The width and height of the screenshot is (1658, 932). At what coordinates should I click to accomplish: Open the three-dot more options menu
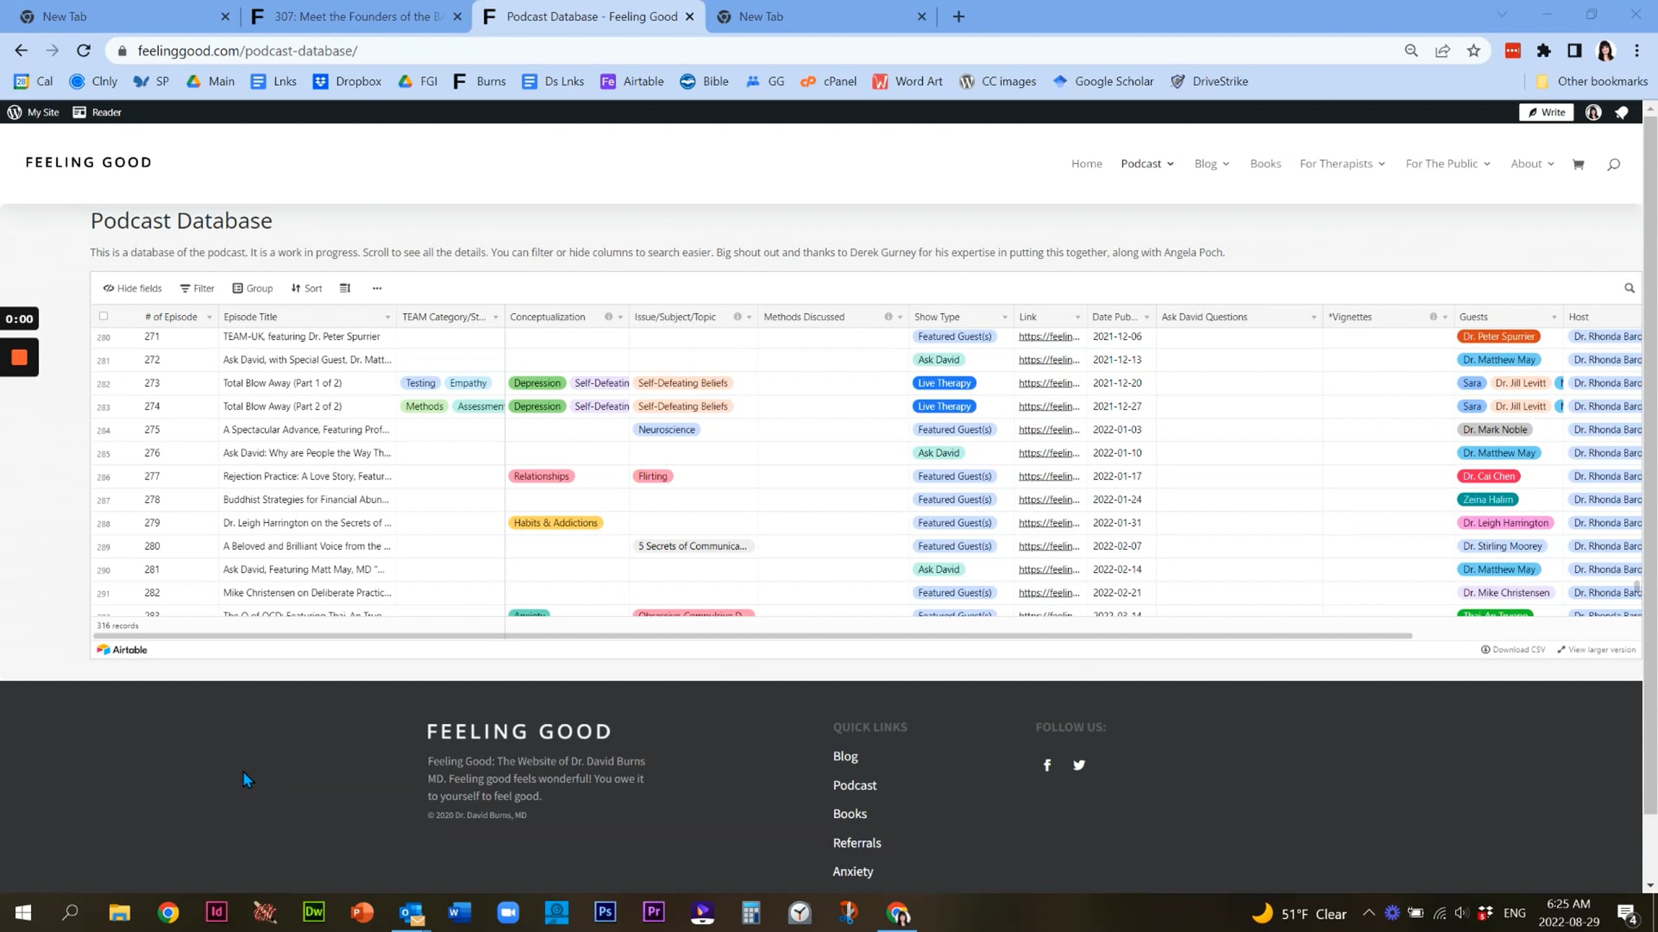click(x=377, y=288)
